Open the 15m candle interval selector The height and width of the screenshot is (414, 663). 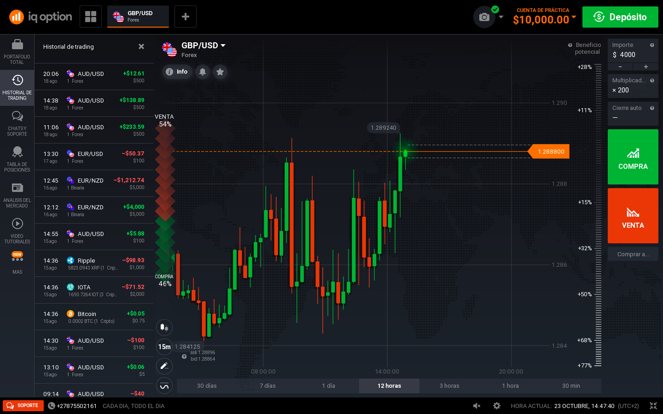(164, 347)
